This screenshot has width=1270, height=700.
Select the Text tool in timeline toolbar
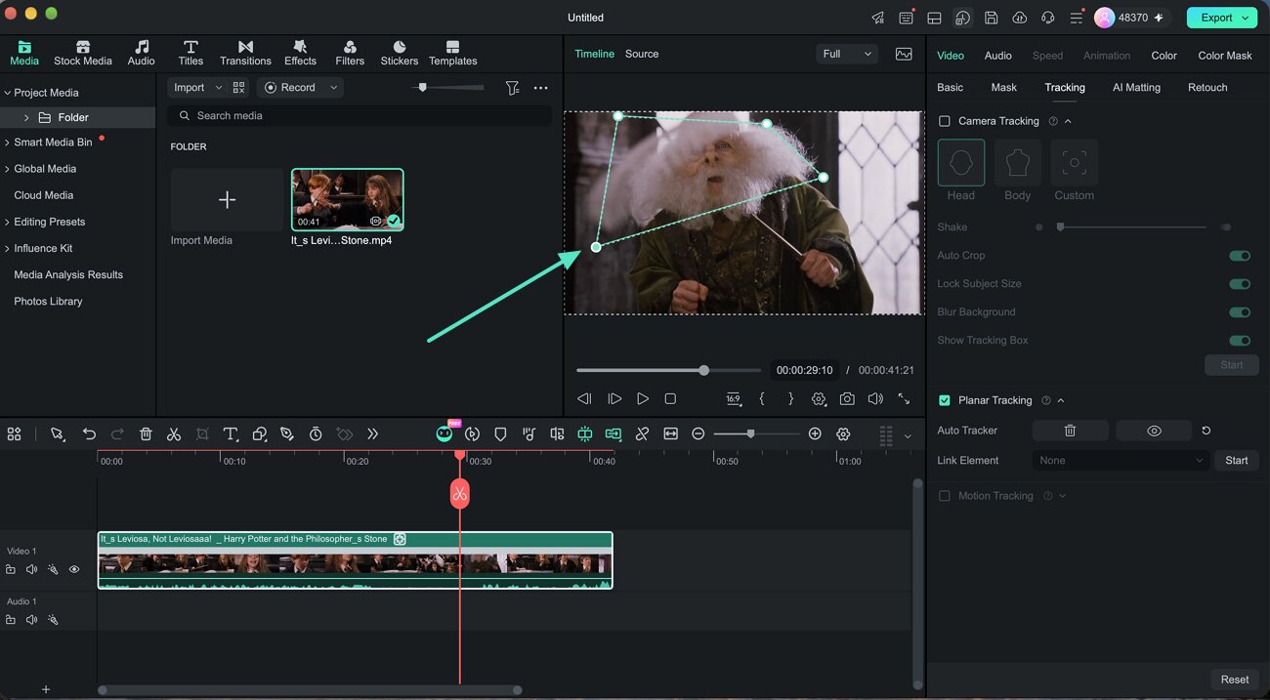coord(231,434)
